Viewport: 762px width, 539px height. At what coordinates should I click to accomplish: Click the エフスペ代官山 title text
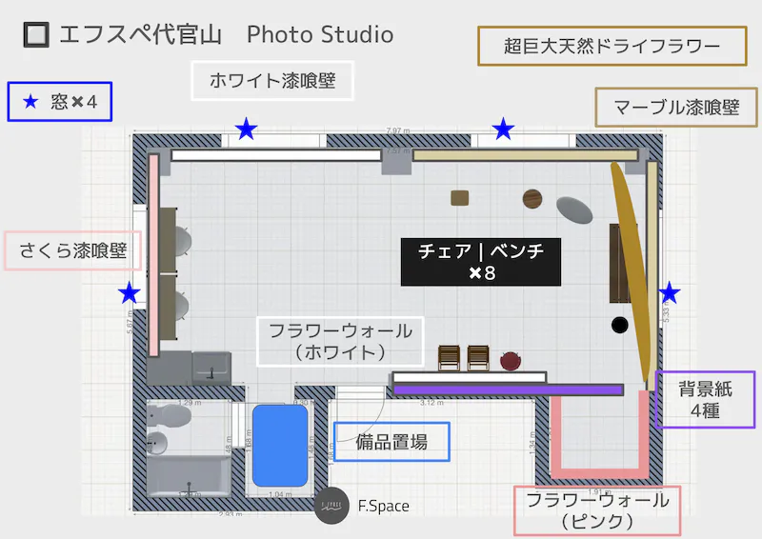140,35
